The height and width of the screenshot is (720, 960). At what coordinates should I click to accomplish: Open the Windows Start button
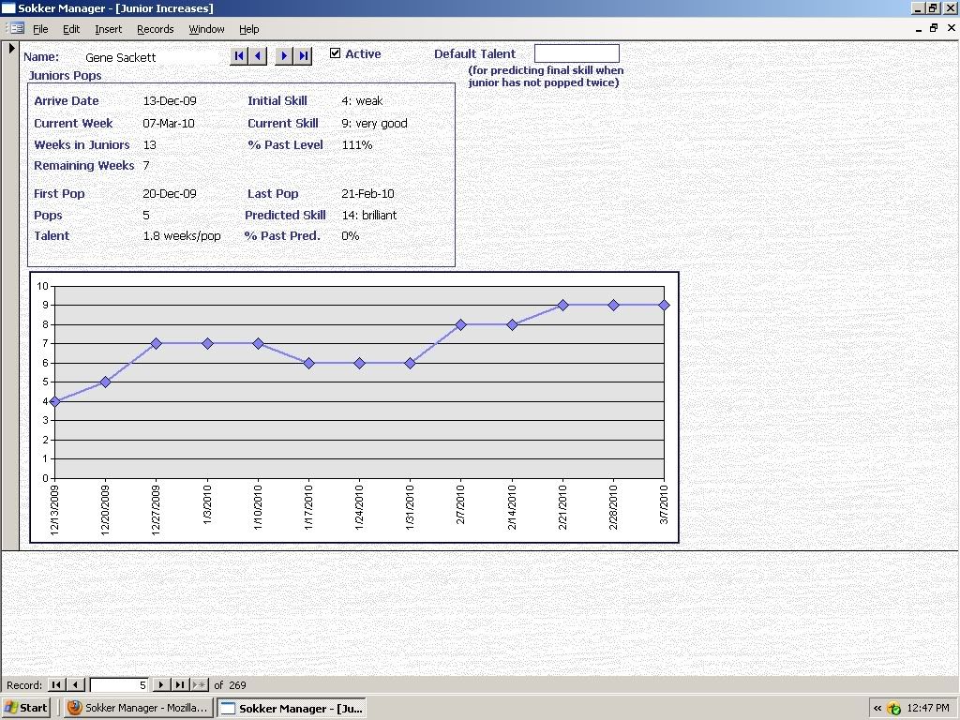26,708
